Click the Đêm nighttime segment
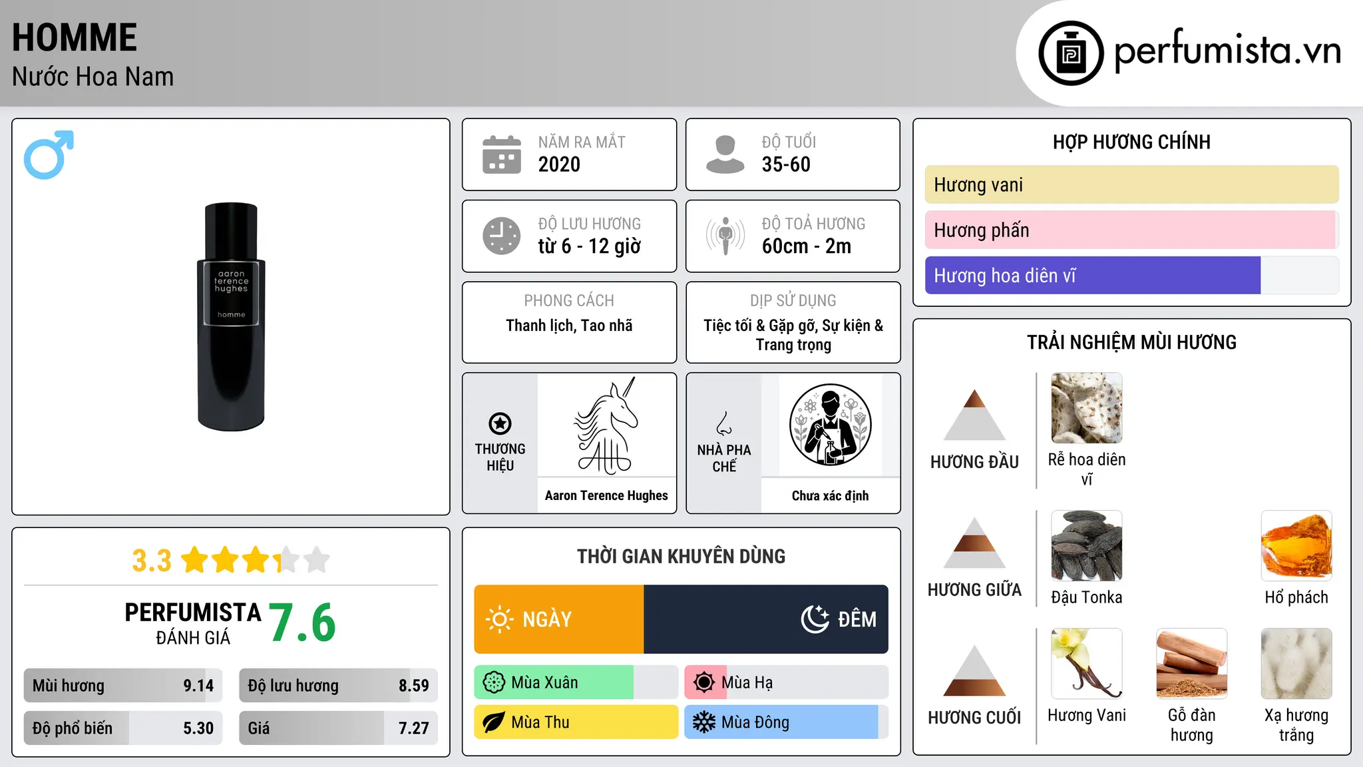This screenshot has height=767, width=1363. (x=766, y=619)
